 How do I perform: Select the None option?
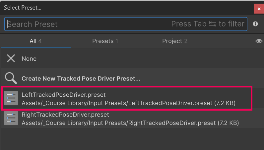pyautogui.click(x=29, y=59)
